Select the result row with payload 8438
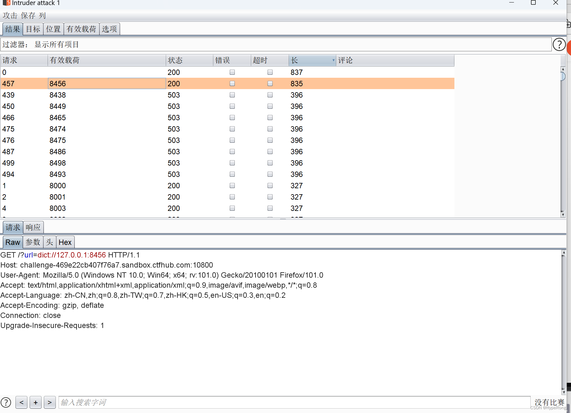Viewport: 571px width, 413px height. (x=227, y=95)
